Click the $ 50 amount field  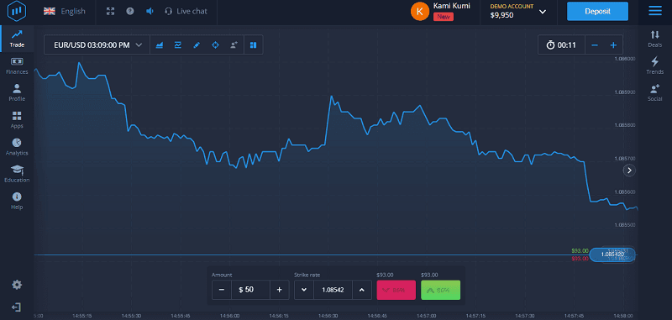click(x=250, y=290)
